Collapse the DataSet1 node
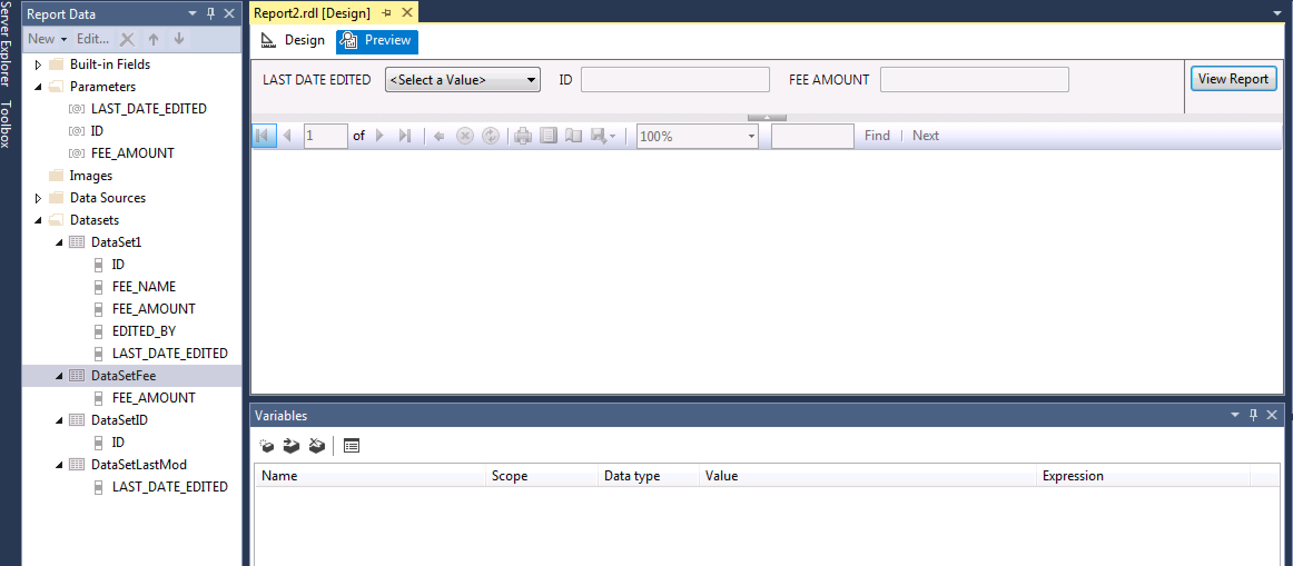Screen dimensions: 1293x566 pos(59,243)
